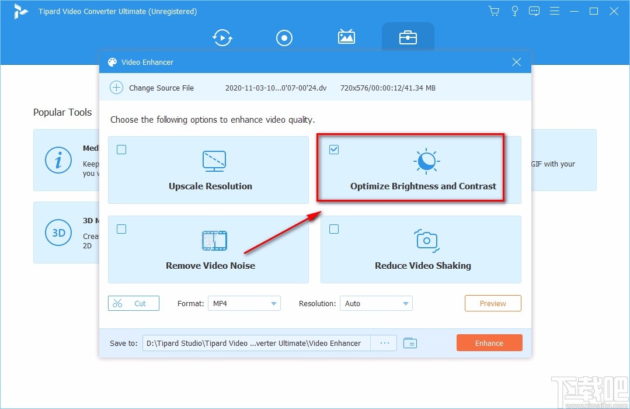This screenshot has width=630, height=409.
Task: Close the Video Enhancer dialog
Action: click(516, 62)
